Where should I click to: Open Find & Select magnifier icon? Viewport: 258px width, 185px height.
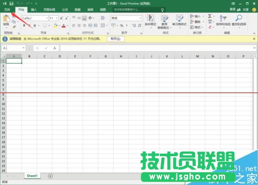point(239,18)
